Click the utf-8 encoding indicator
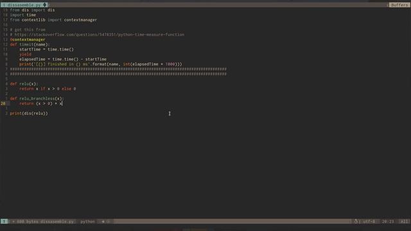 pos(369,221)
